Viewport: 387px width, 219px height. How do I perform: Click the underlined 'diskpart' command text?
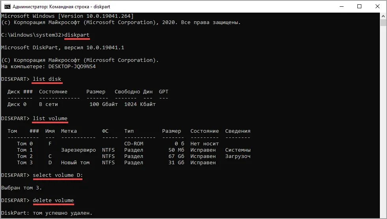77,35
